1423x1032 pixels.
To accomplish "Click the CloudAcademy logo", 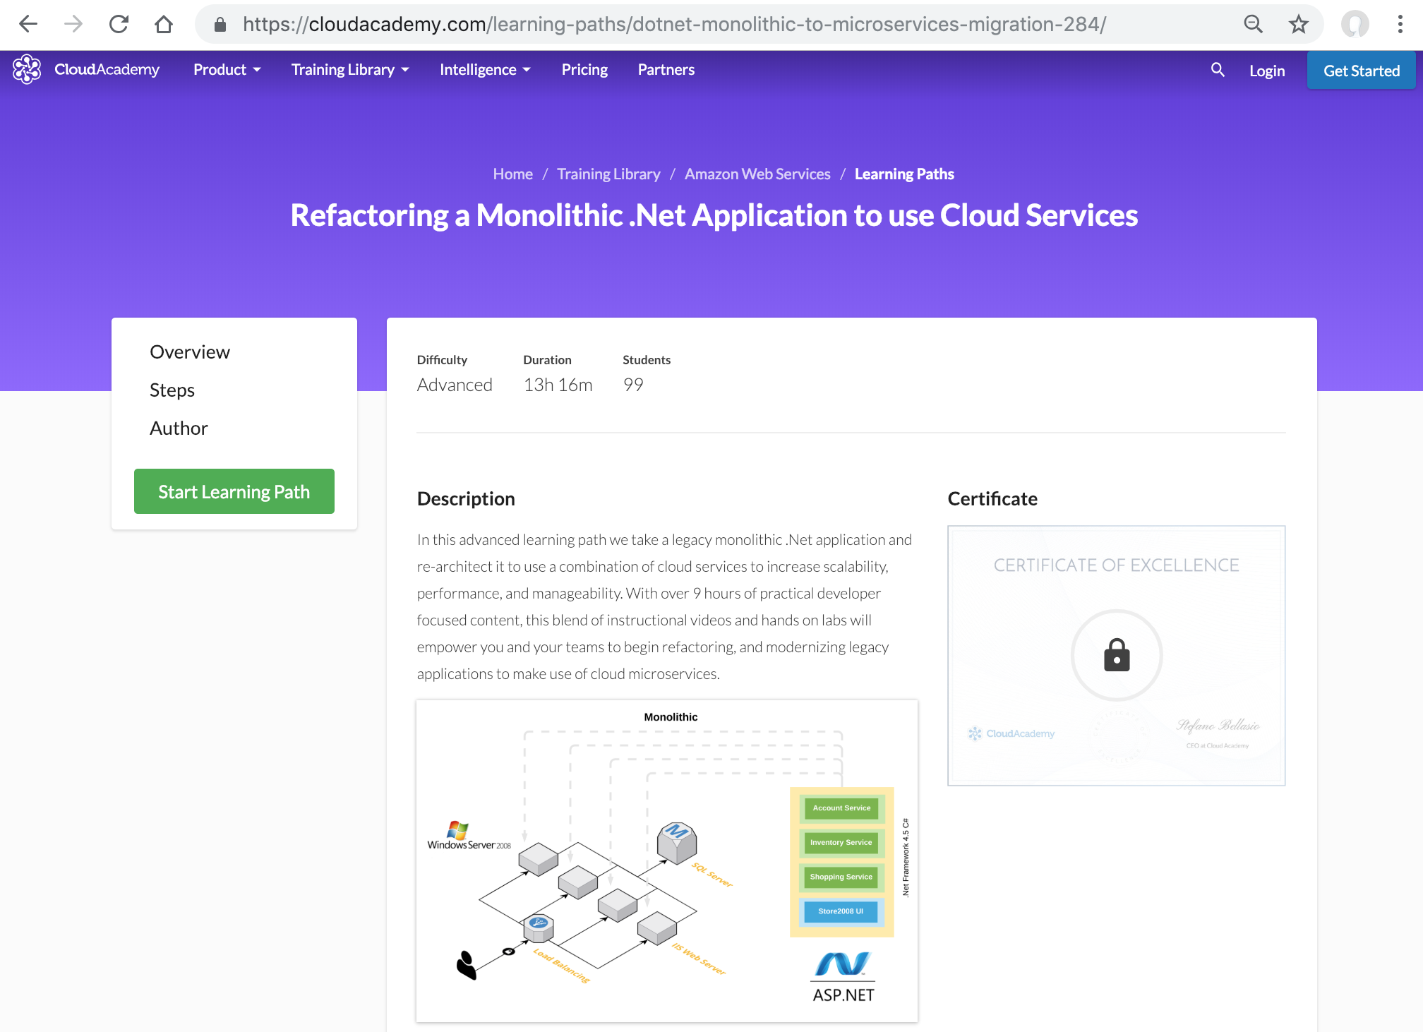I will click(x=86, y=69).
